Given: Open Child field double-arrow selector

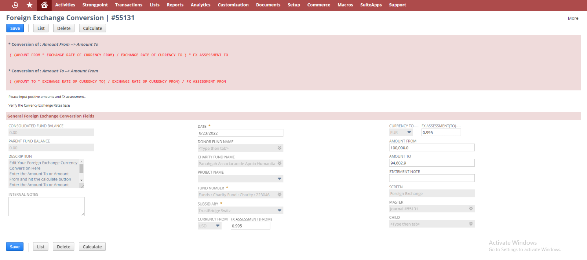Looking at the screenshot, I should pos(471,224).
